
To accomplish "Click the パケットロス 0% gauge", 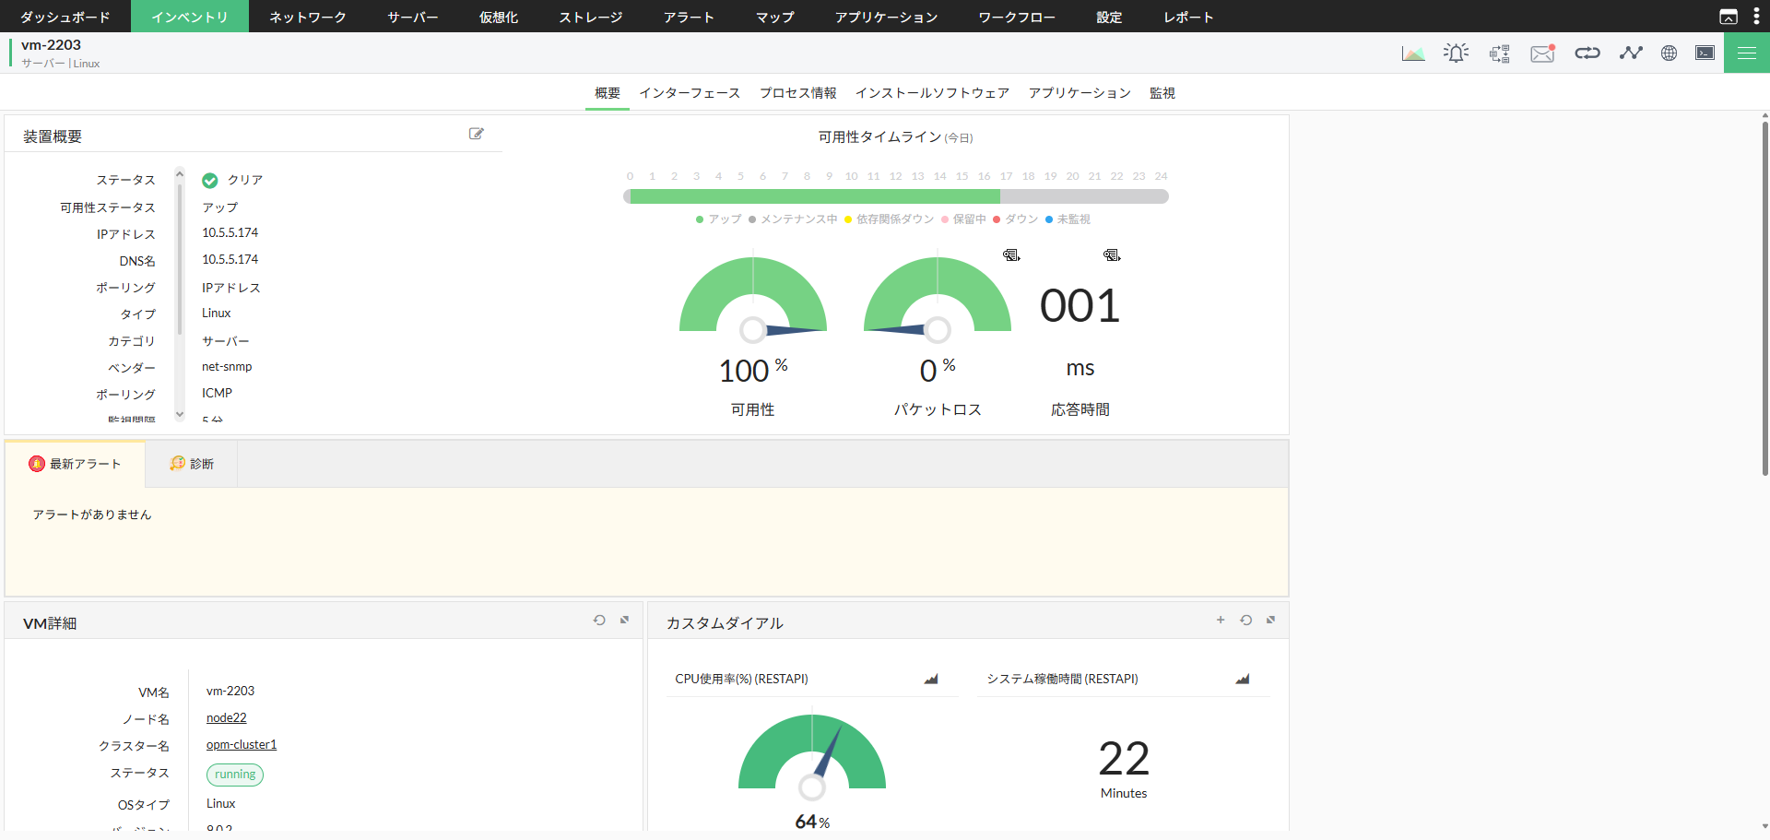I will tap(938, 298).
